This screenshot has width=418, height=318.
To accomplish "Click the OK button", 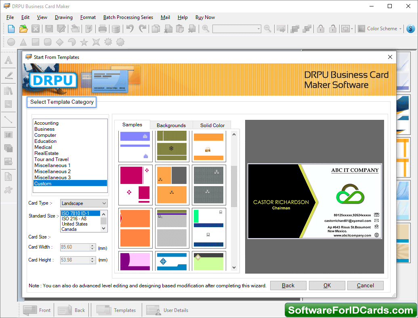I will coord(327,285).
